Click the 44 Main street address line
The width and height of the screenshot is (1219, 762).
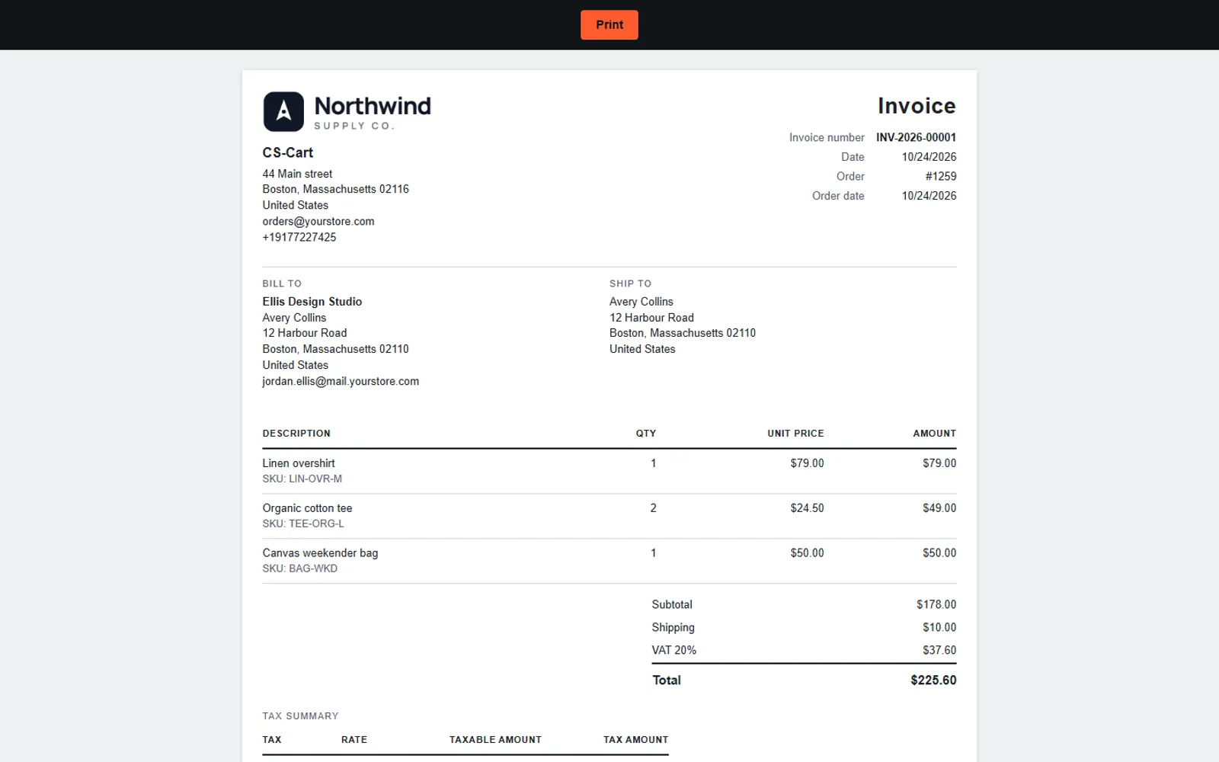tap(297, 174)
